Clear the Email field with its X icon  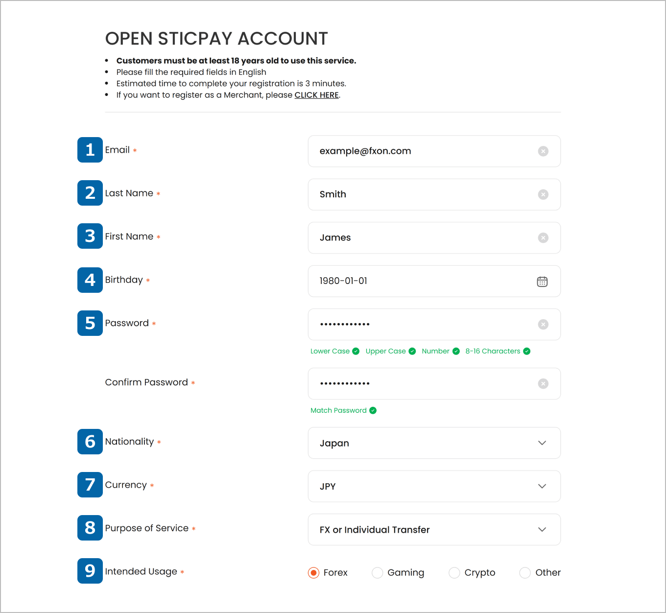click(543, 151)
